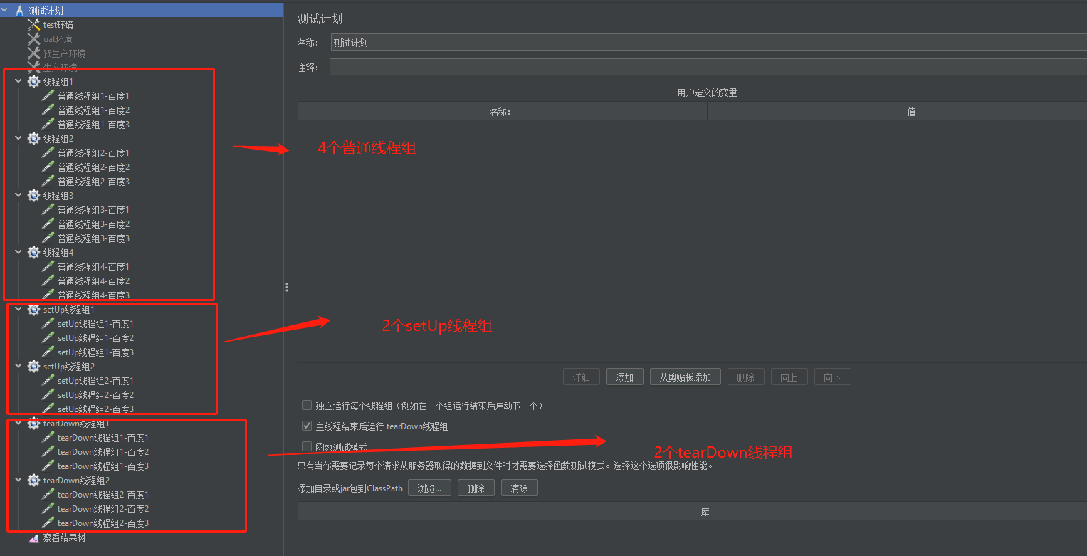The image size is (1087, 556).
Task: Click the sampler icon of tearDown线程组1-百度2
Action: coord(48,452)
